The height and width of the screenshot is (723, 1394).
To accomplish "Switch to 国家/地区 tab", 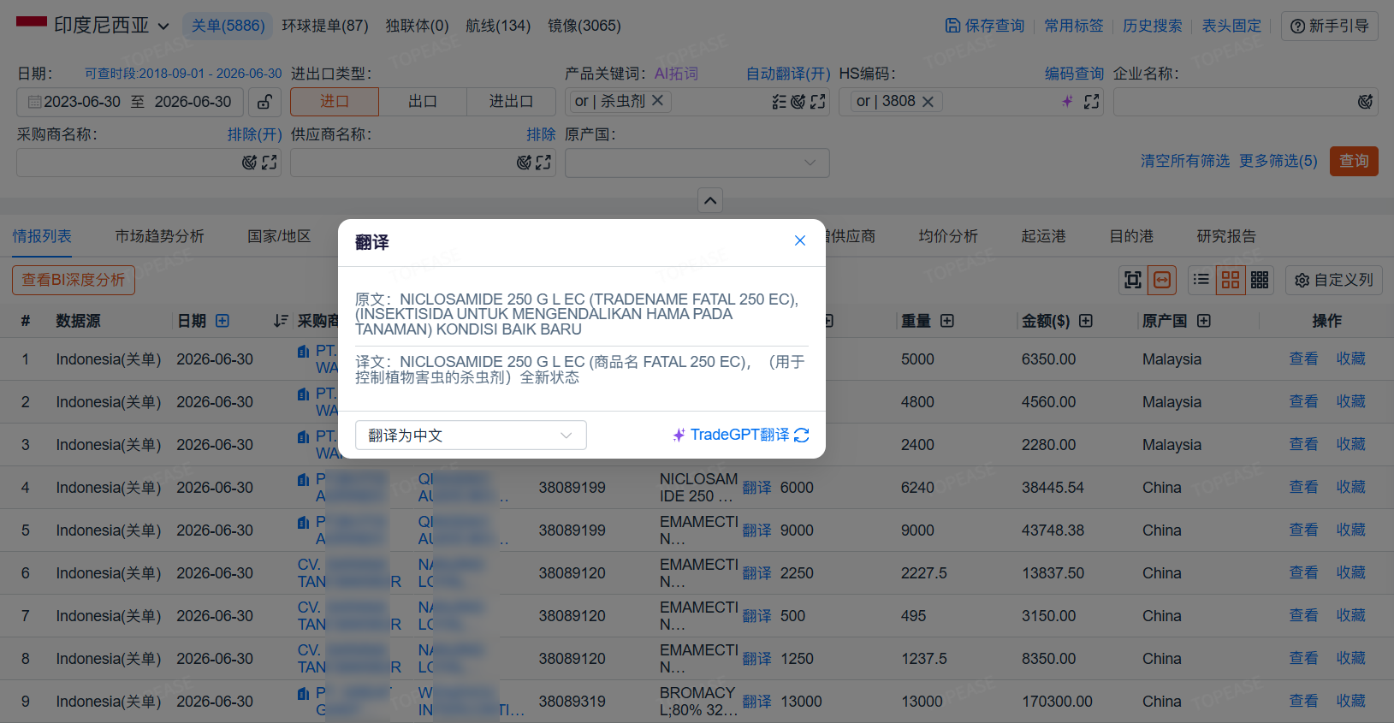I will 279,236.
